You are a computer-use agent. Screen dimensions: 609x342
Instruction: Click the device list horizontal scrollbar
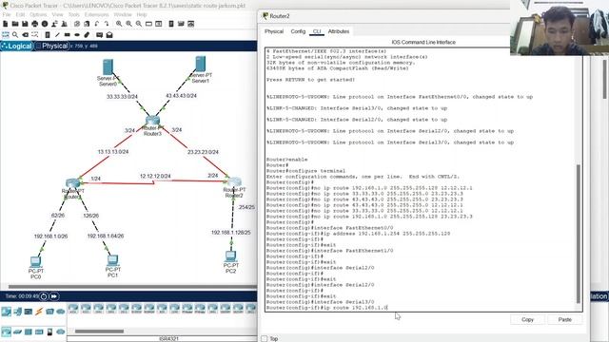99,332
